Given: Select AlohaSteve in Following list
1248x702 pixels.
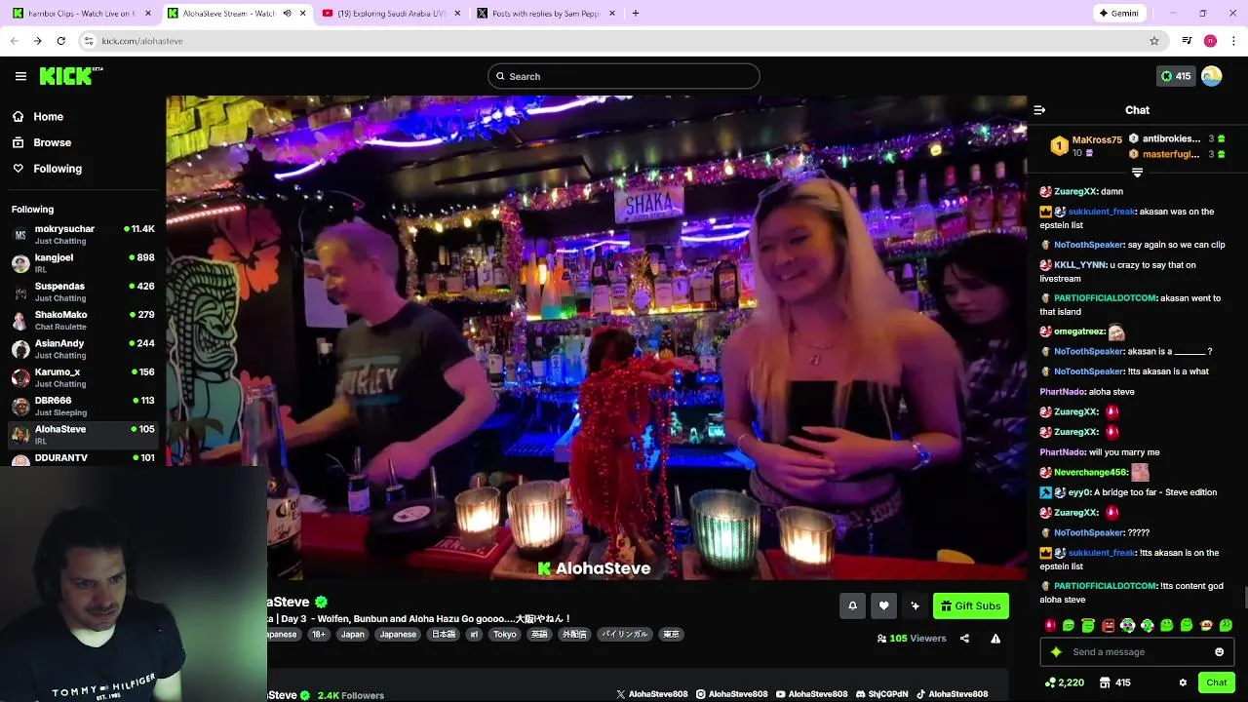Looking at the screenshot, I should pos(83,435).
